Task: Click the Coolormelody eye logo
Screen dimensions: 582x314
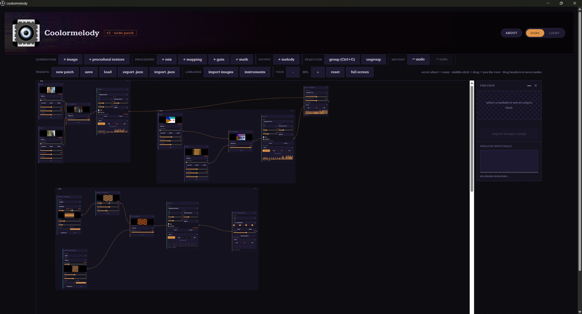Action: pyautogui.click(x=26, y=33)
